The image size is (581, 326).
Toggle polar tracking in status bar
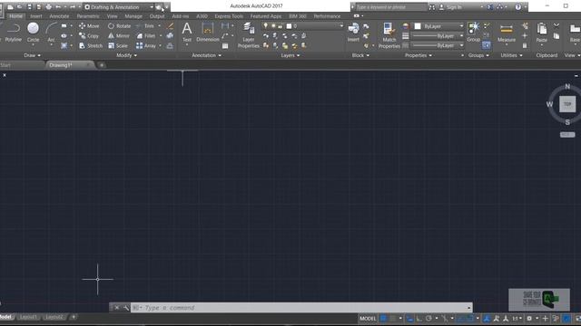pyautogui.click(x=428, y=318)
